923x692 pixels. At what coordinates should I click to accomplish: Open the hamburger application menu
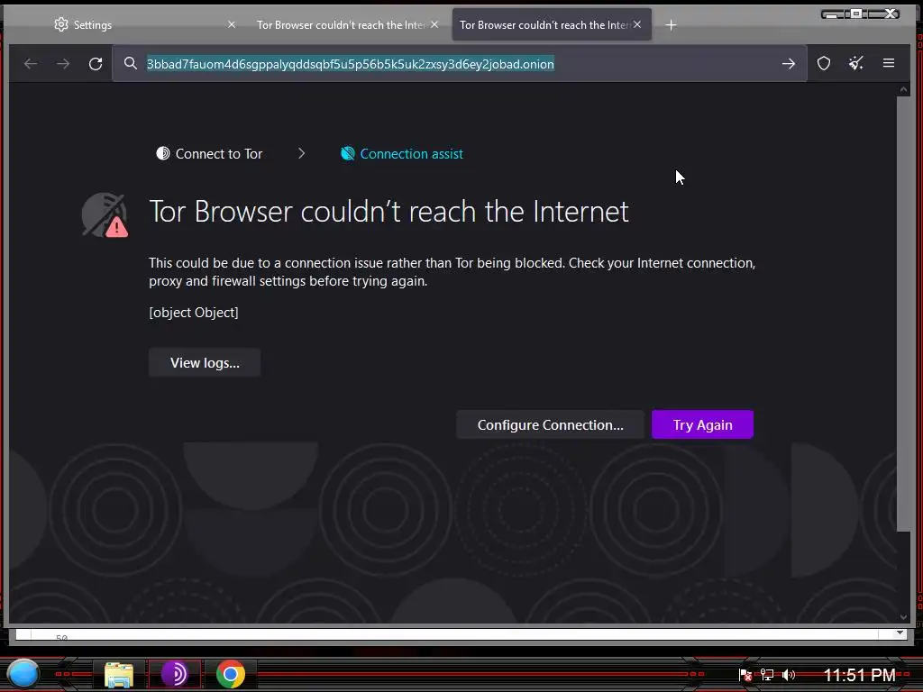coord(889,63)
